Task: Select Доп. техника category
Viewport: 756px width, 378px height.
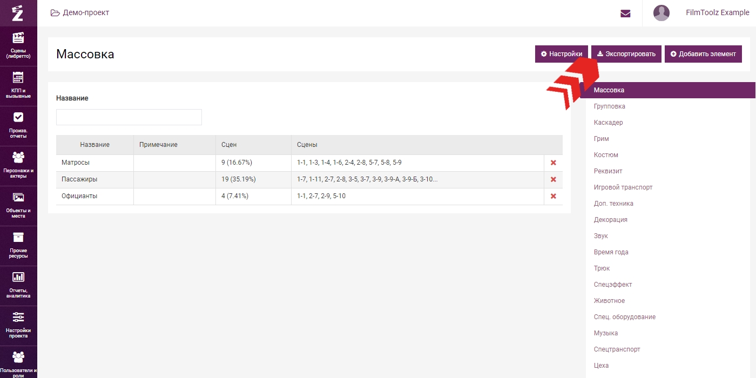Action: 613,204
